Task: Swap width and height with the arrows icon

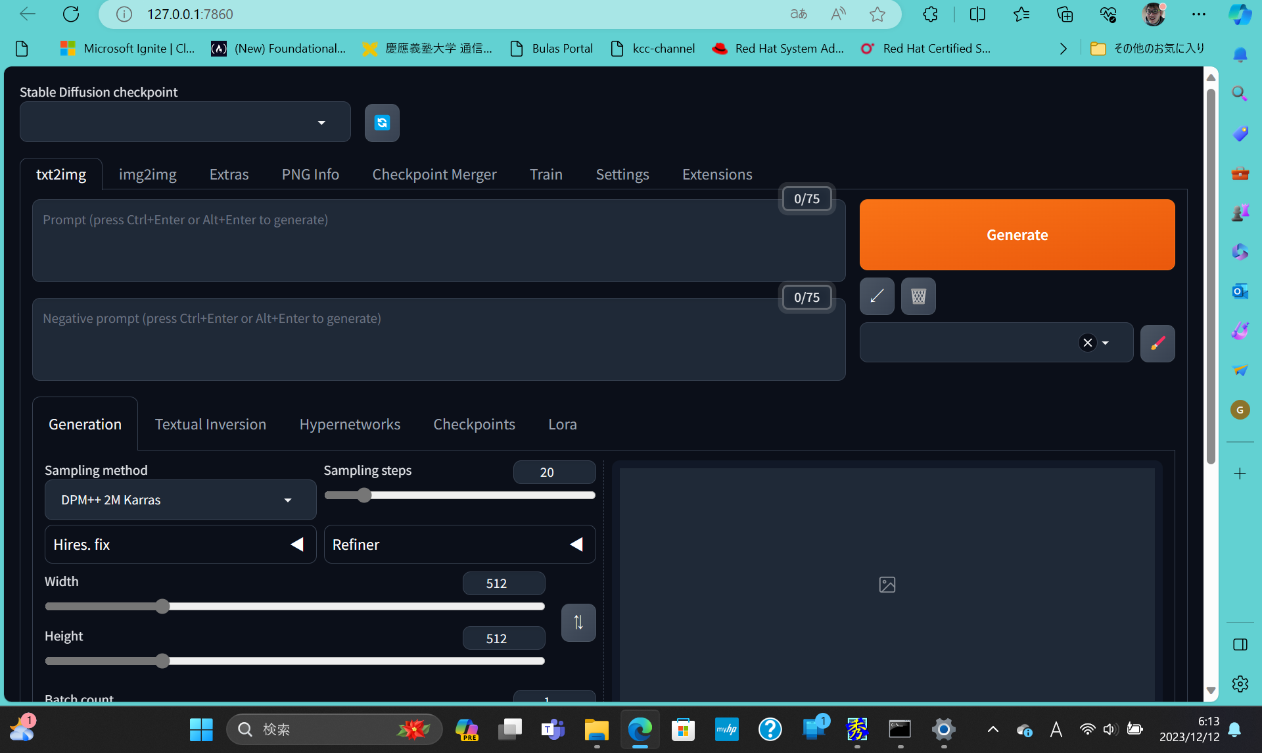Action: point(578,621)
